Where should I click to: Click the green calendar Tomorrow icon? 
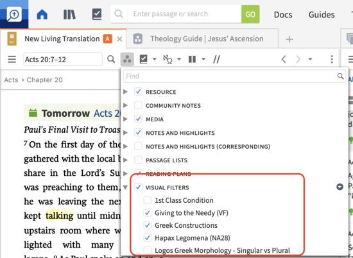point(33,113)
